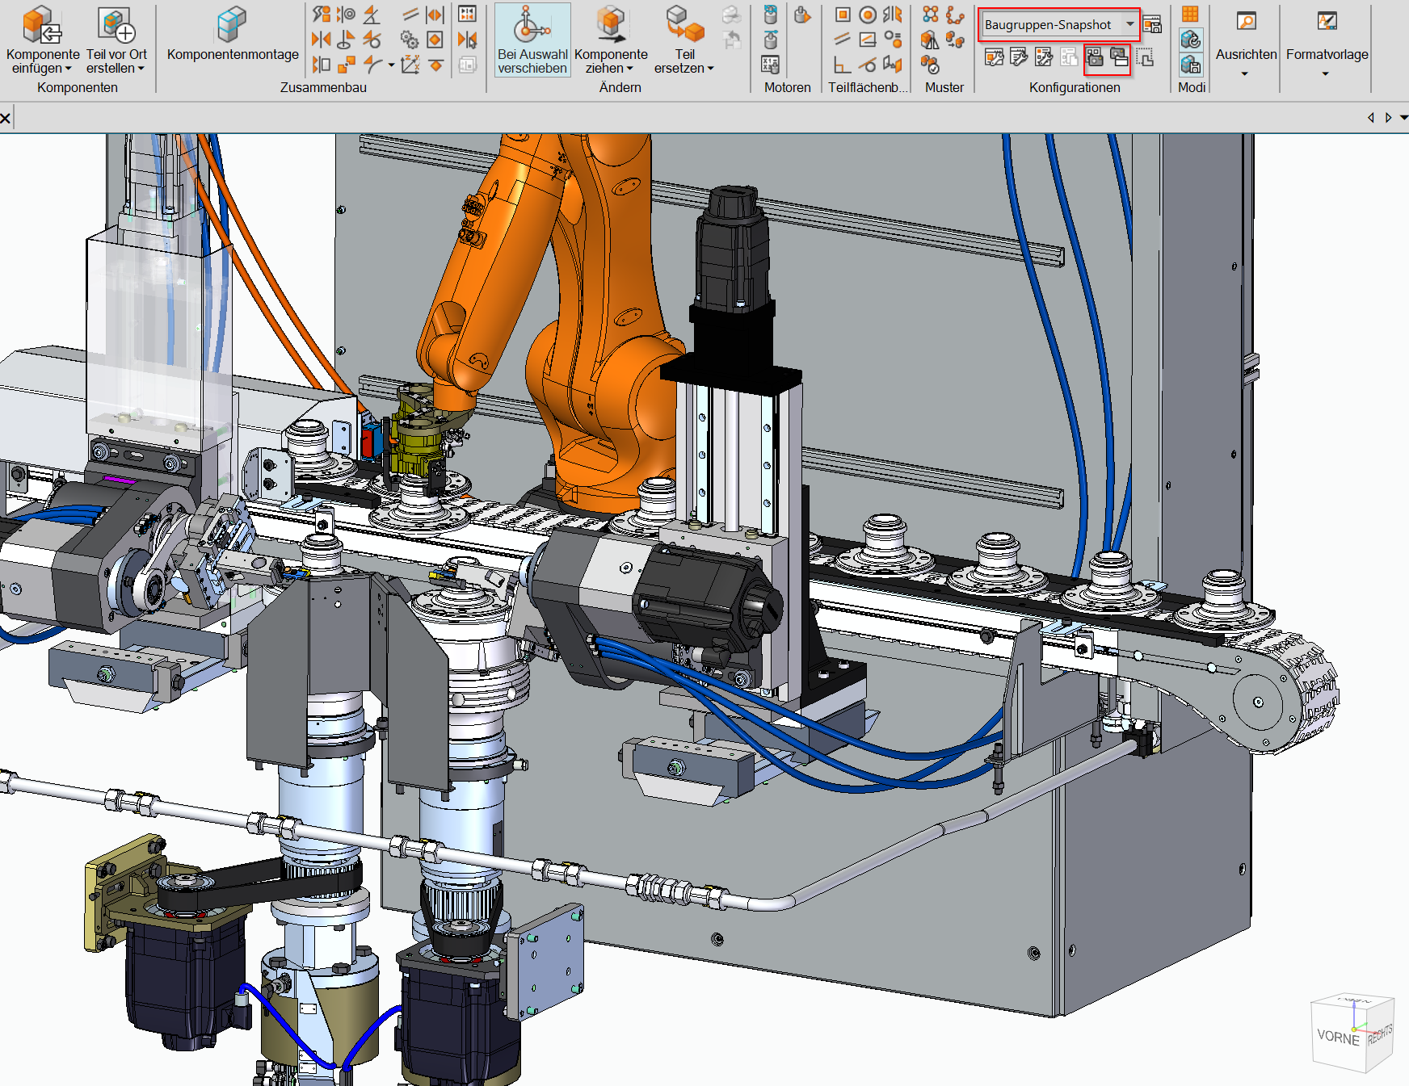This screenshot has width=1409, height=1086.
Task: Click the rectangular pattern icon in Muster
Action: coord(931,14)
